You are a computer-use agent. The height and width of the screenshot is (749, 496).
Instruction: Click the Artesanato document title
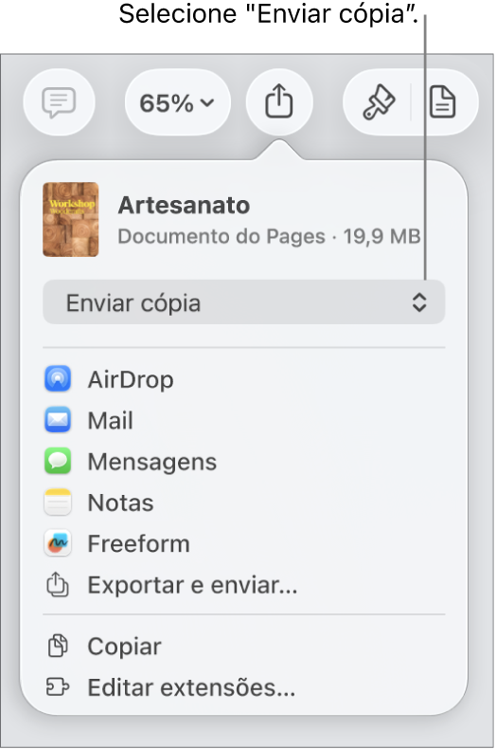pyautogui.click(x=184, y=206)
